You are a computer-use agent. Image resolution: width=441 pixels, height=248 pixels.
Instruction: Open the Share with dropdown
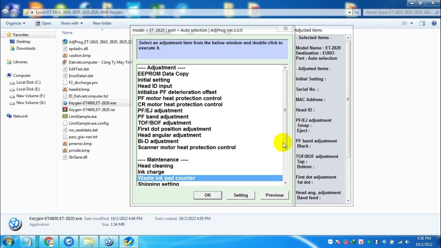[x=72, y=23]
